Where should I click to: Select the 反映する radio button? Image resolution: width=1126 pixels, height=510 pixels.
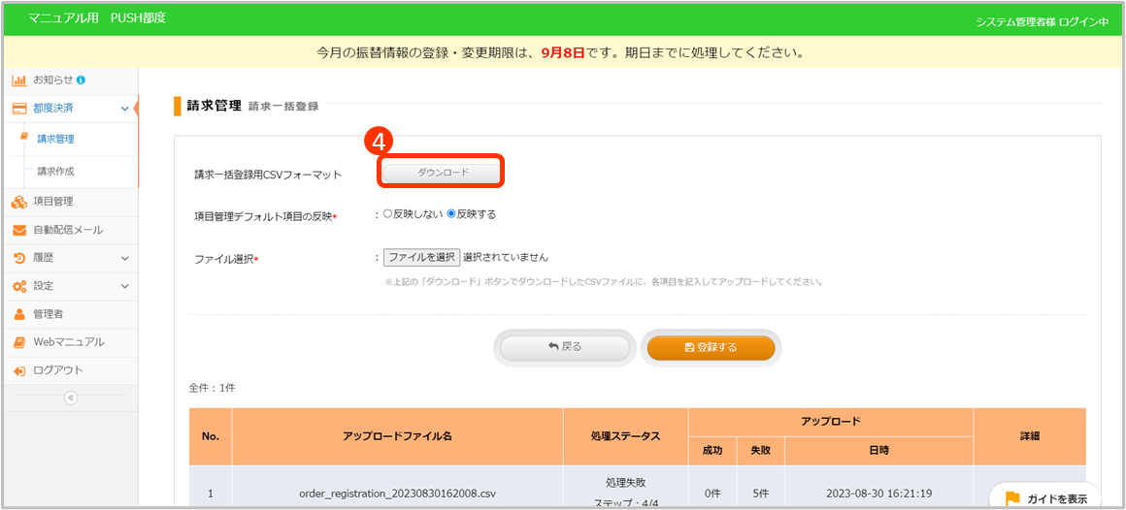tap(450, 214)
